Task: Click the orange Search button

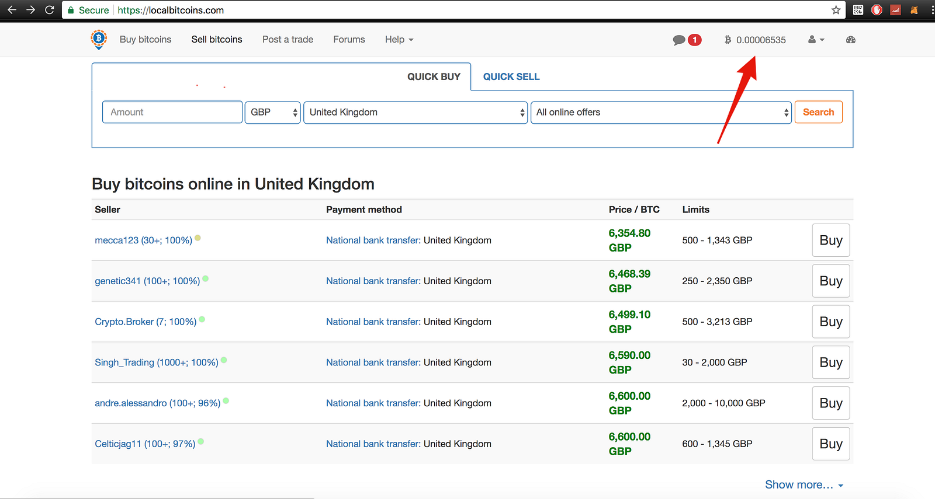Action: pos(818,112)
